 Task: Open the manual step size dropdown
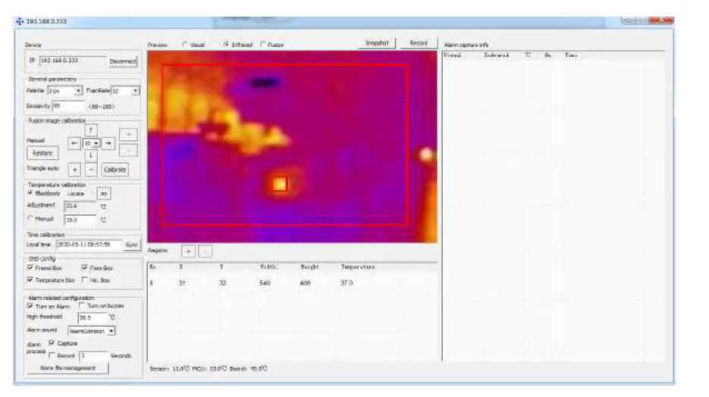pyautogui.click(x=96, y=143)
